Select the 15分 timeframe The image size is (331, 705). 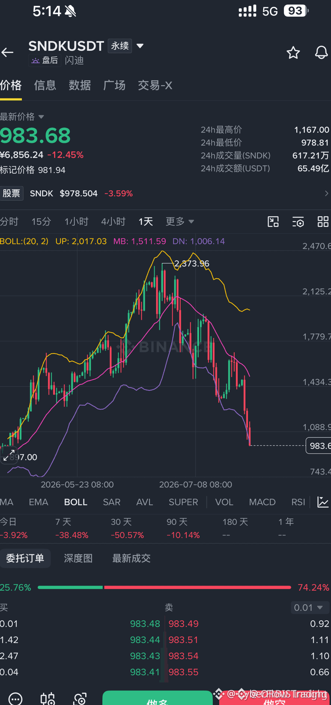(x=41, y=221)
